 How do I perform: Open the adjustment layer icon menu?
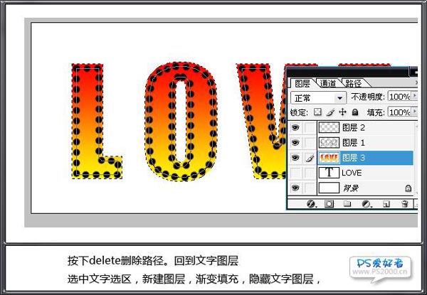[x=367, y=203]
